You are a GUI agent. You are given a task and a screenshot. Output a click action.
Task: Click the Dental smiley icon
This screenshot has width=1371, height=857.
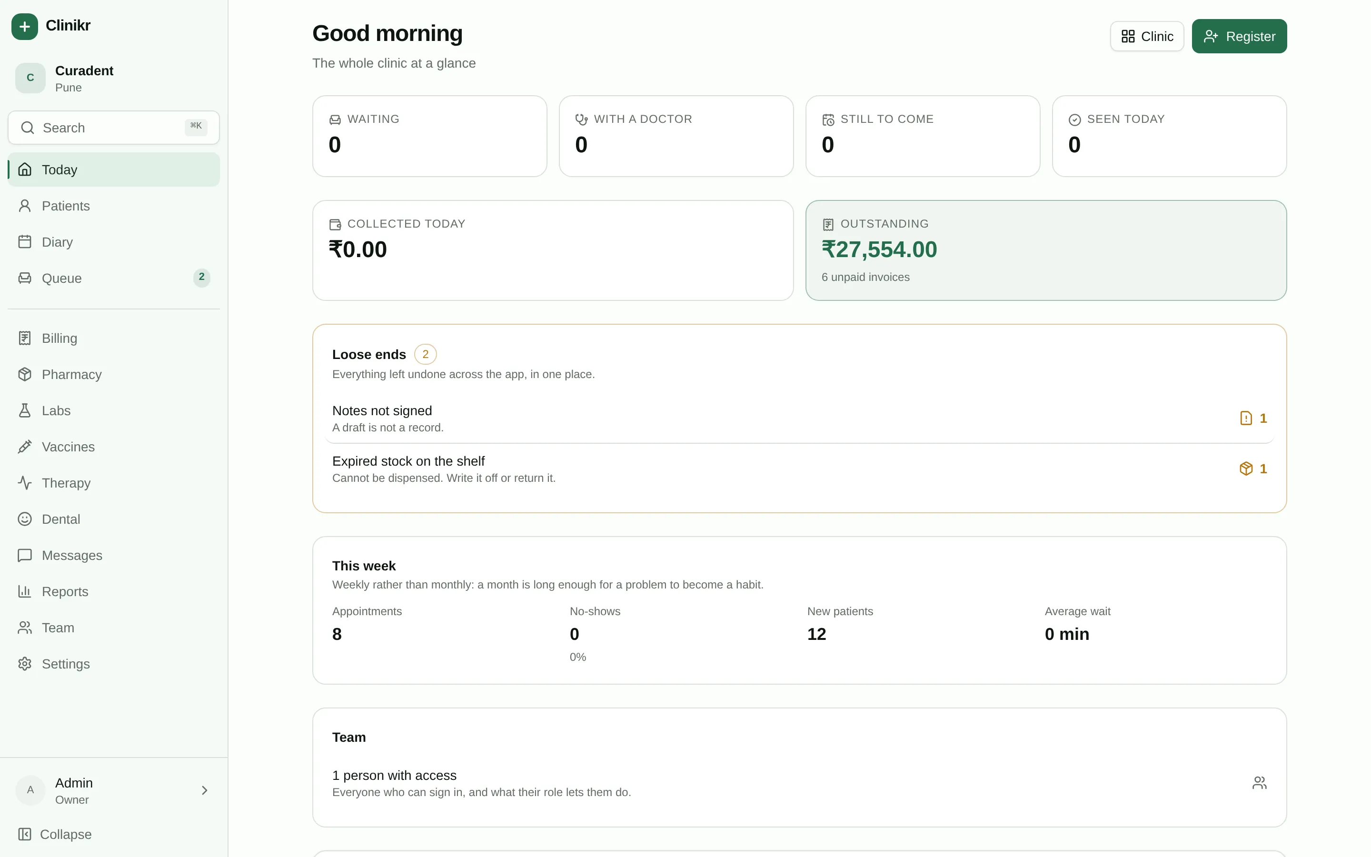coord(24,519)
